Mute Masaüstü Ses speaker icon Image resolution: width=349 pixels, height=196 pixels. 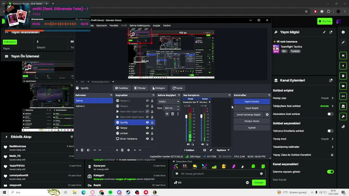tap(188, 144)
